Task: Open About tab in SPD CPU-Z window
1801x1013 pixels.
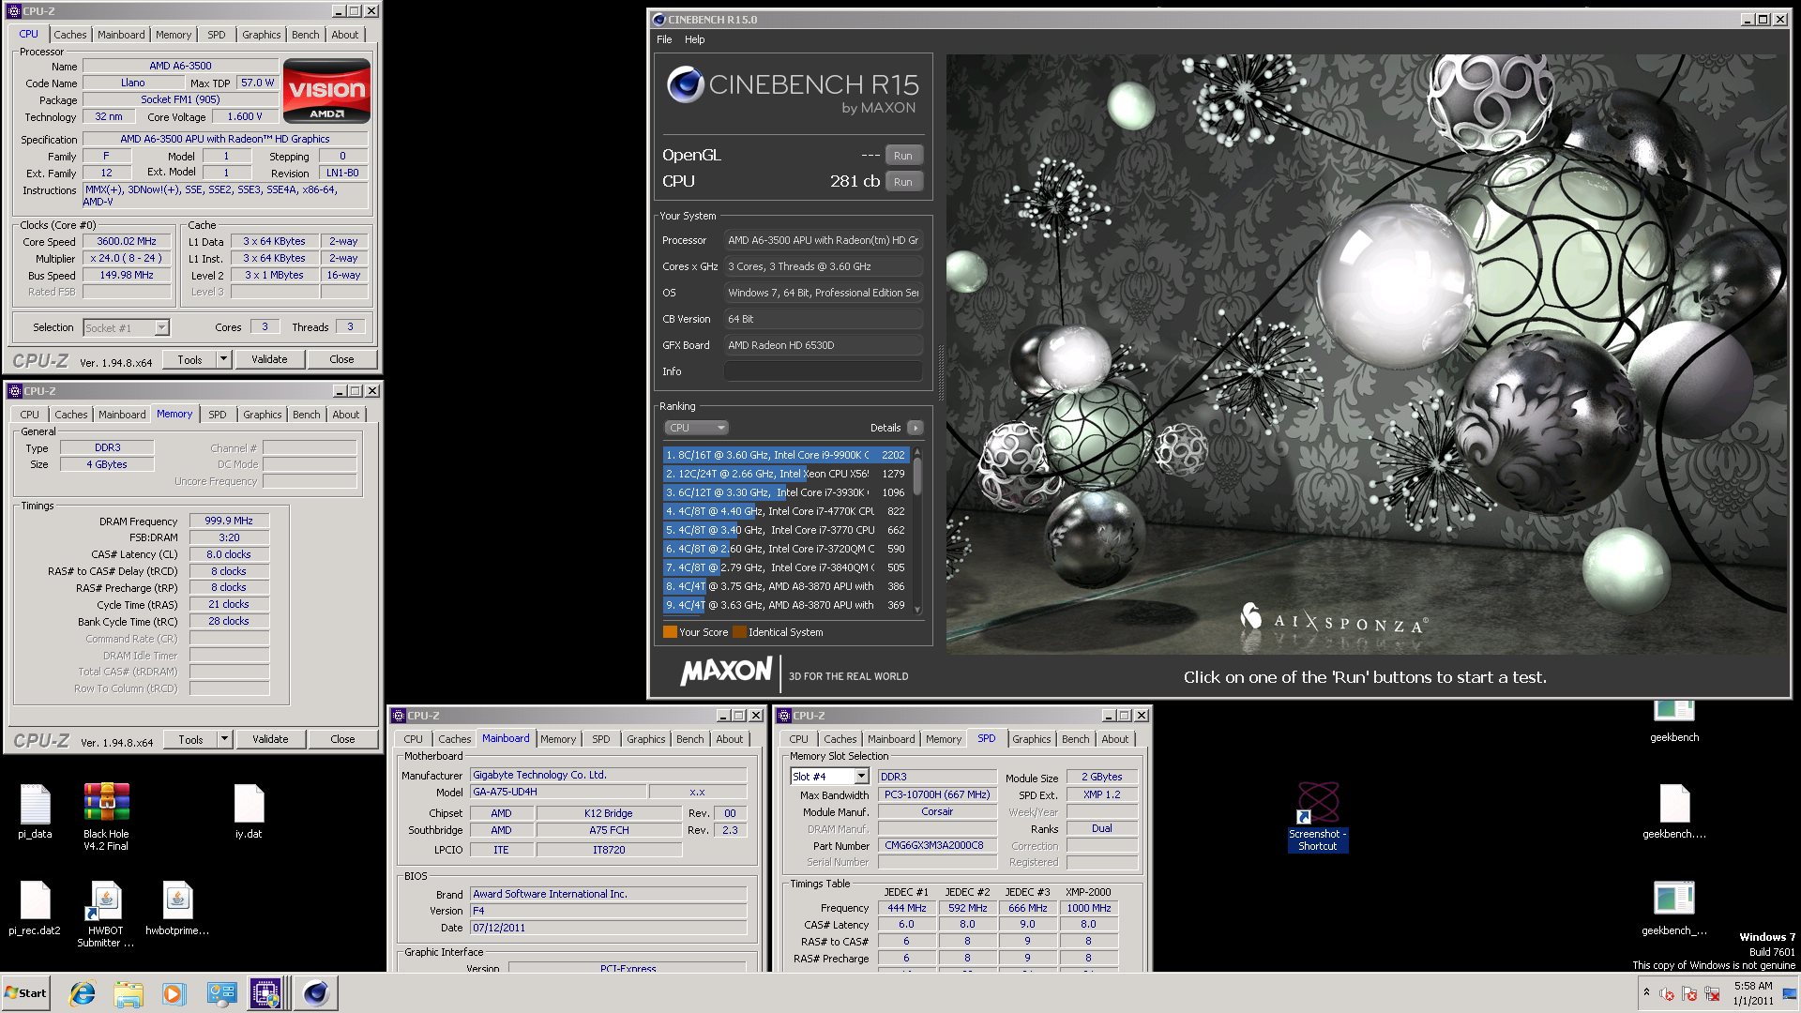Action: (x=1115, y=739)
